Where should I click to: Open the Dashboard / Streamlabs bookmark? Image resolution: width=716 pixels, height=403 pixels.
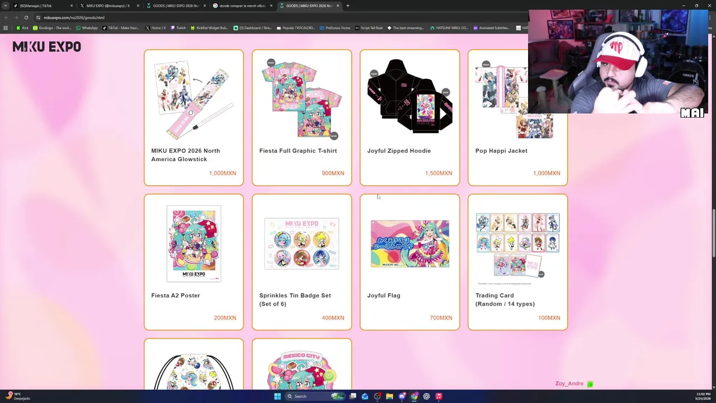pyautogui.click(x=252, y=28)
